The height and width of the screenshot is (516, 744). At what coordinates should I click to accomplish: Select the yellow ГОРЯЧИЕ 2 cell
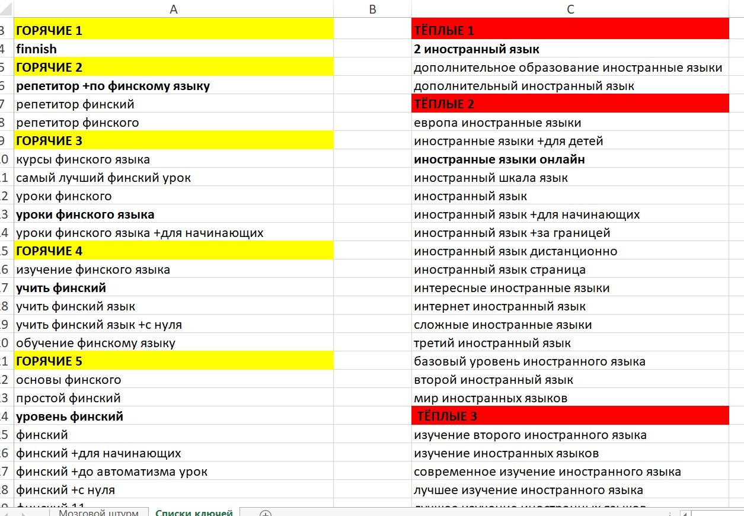click(x=174, y=67)
